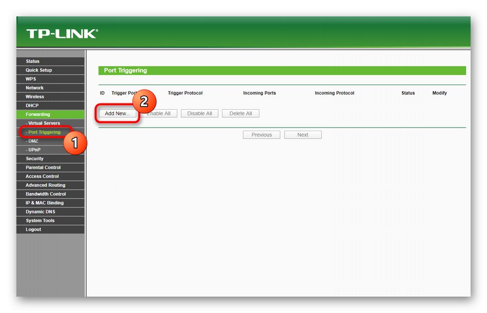Open the Status menu item
The height and width of the screenshot is (313, 487).
pyautogui.click(x=50, y=61)
